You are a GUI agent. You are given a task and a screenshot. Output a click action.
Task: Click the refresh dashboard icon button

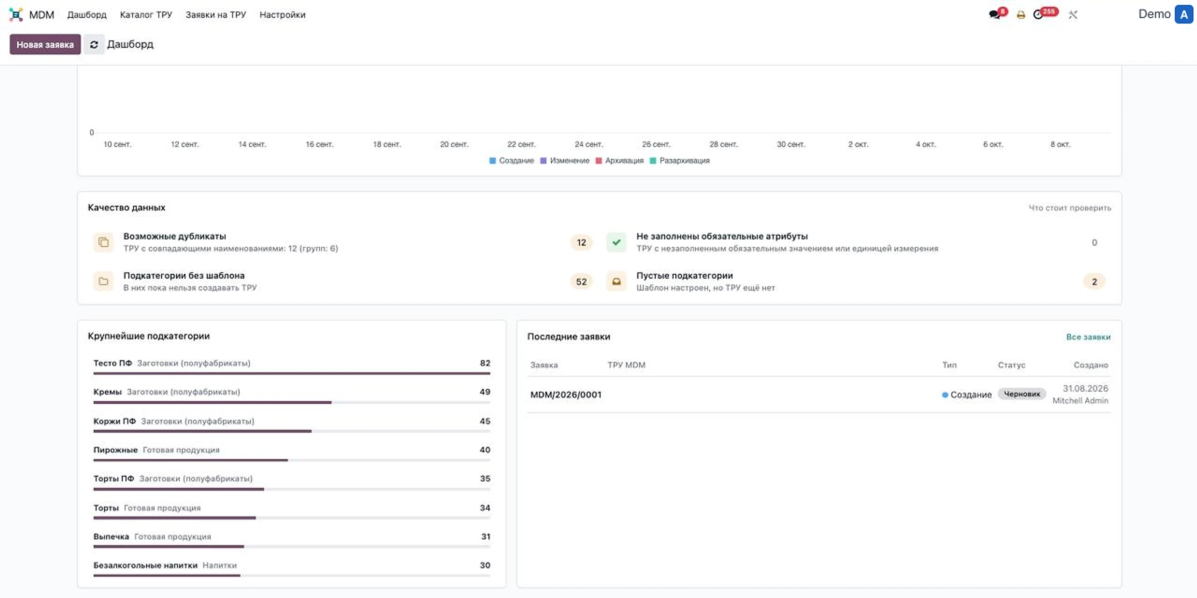pyautogui.click(x=94, y=44)
